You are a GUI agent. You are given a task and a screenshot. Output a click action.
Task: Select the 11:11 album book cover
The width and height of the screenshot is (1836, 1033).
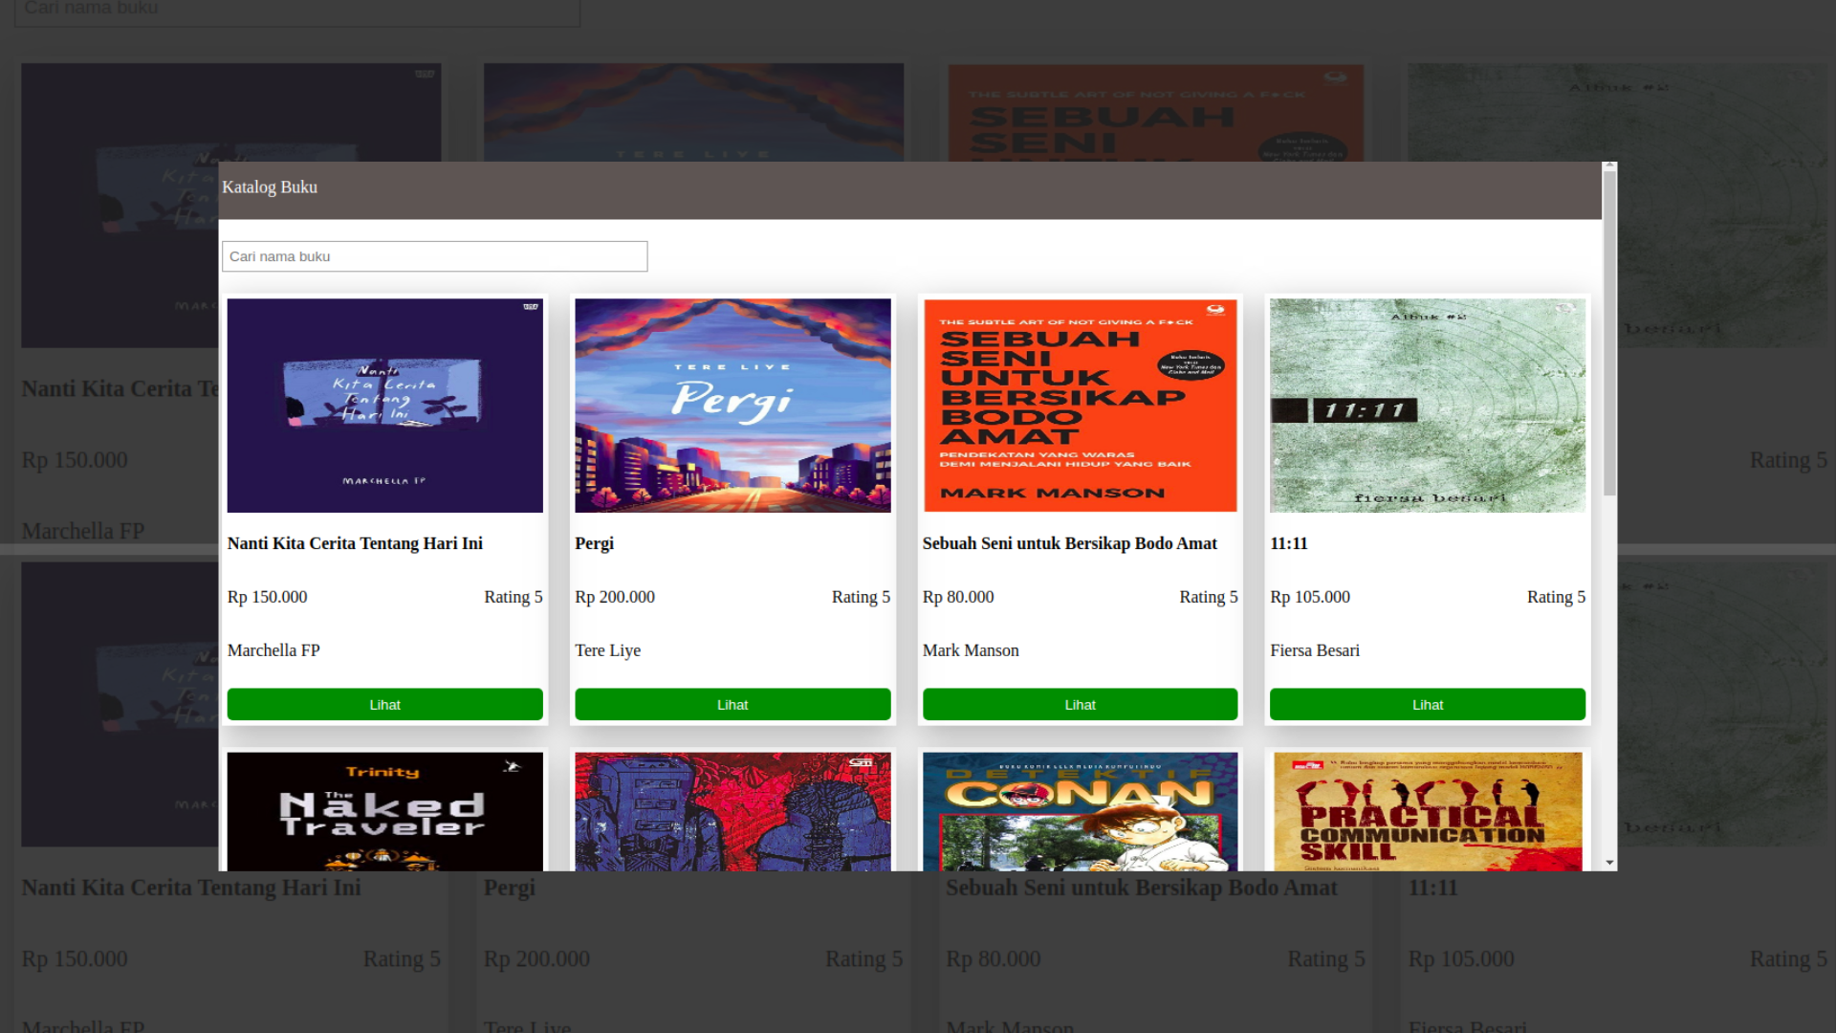(x=1428, y=406)
